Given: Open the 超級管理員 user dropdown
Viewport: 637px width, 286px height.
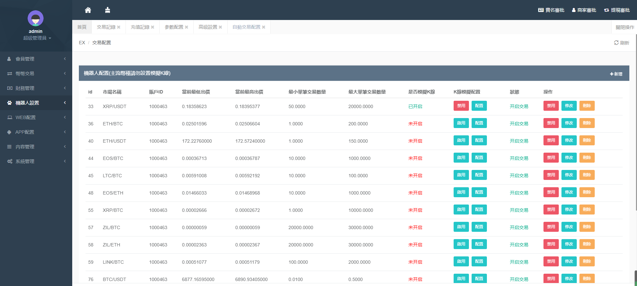Looking at the screenshot, I should click(37, 38).
